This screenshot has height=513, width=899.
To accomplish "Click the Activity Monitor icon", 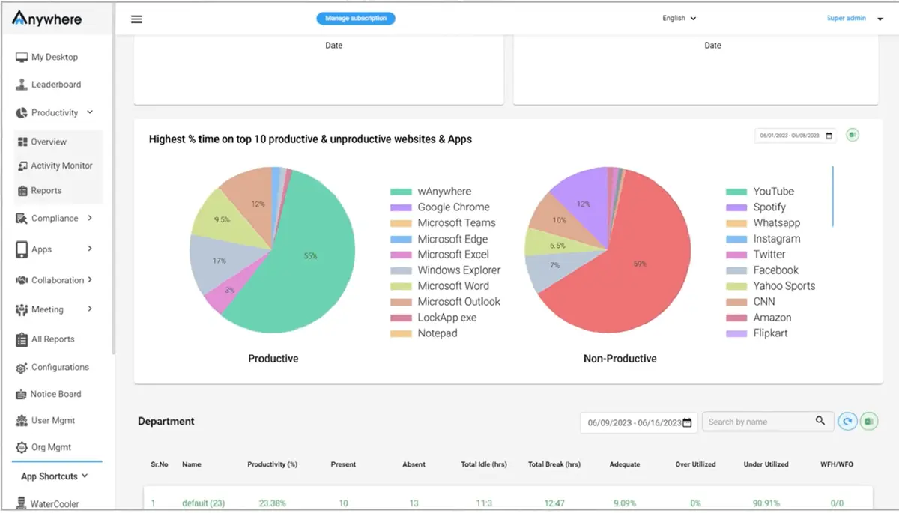I will [x=23, y=166].
